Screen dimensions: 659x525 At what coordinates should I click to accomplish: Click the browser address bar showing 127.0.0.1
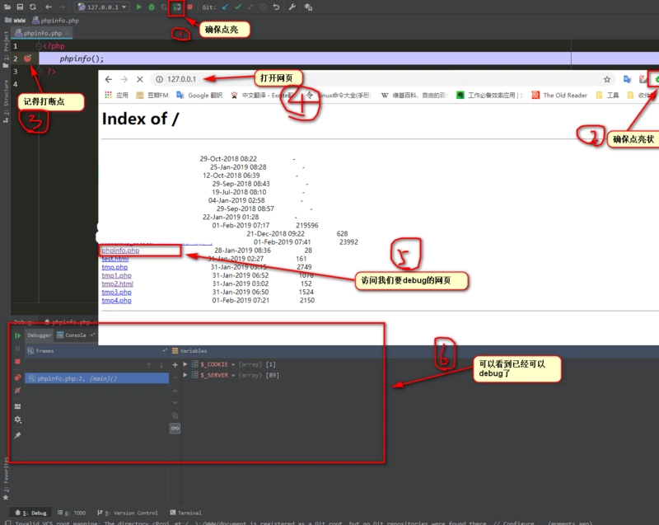coord(181,79)
